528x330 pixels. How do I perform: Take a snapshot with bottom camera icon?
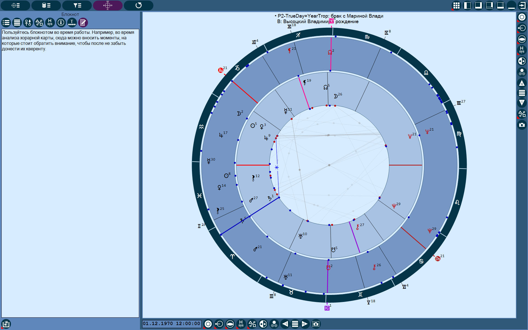pos(316,324)
